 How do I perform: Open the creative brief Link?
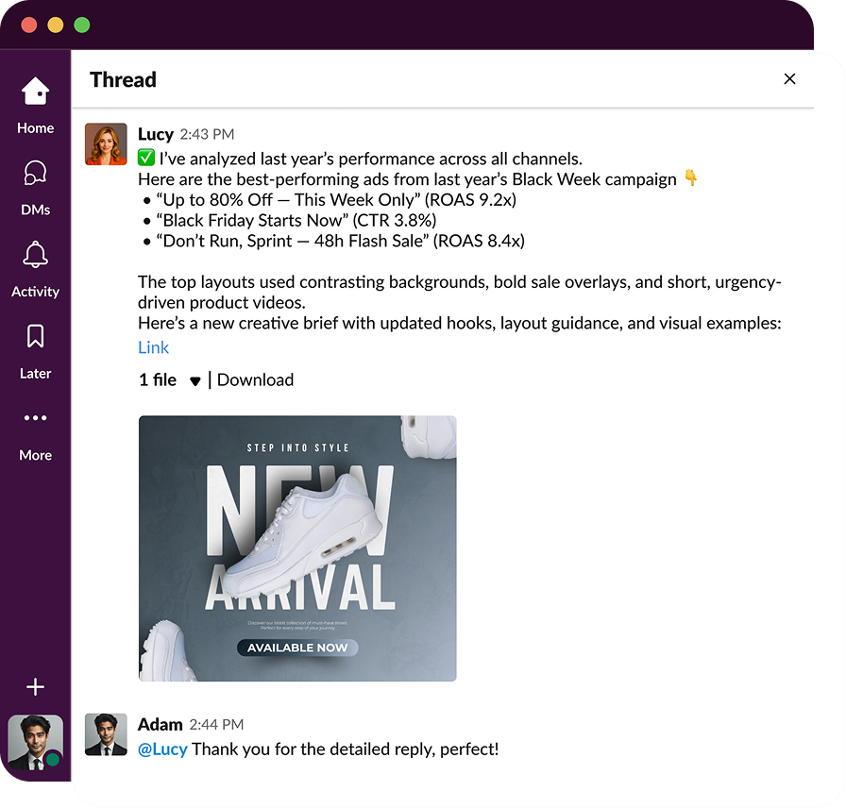pyautogui.click(x=153, y=347)
